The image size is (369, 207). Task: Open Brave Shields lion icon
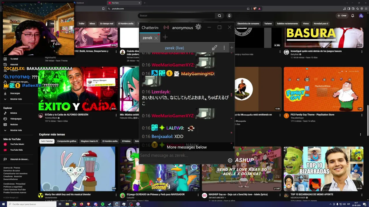(255, 9)
